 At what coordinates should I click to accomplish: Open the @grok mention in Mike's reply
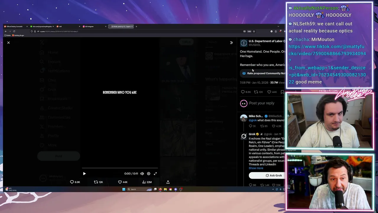[x=252, y=120]
